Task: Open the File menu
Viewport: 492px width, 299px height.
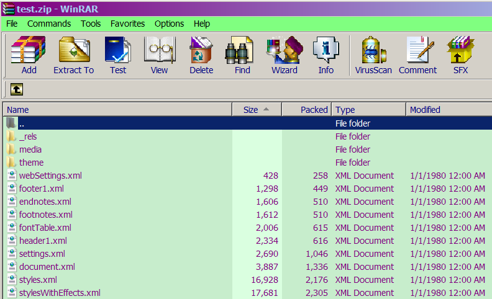Action: click(x=12, y=24)
